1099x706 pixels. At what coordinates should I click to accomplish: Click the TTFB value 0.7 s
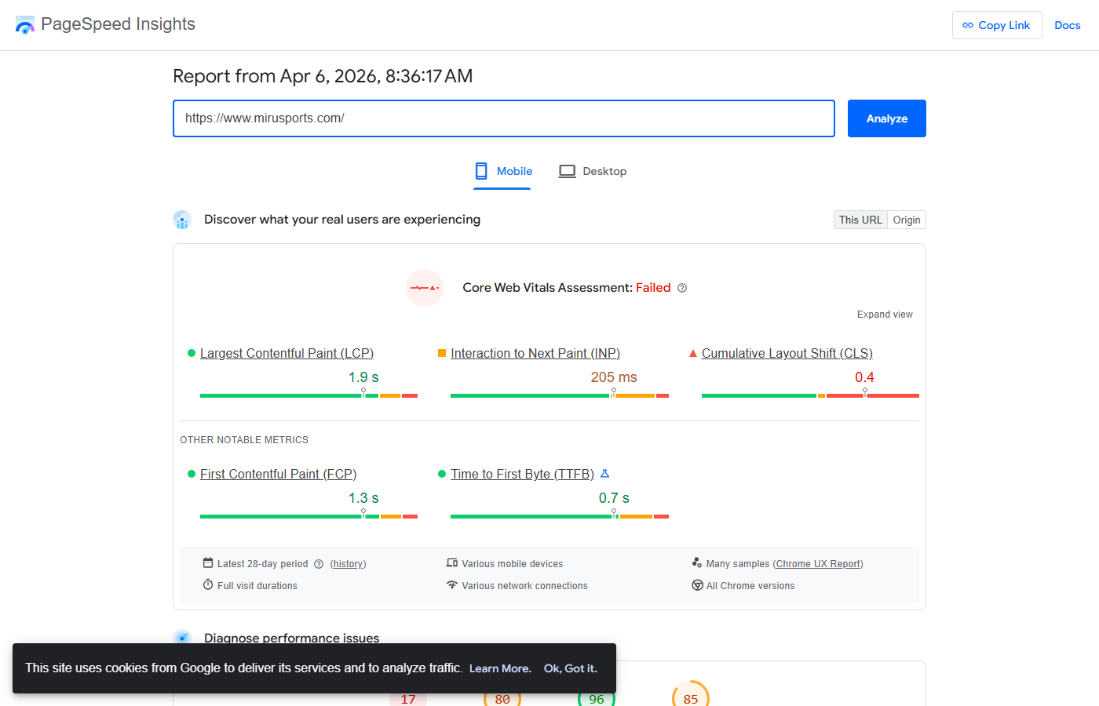tap(614, 498)
